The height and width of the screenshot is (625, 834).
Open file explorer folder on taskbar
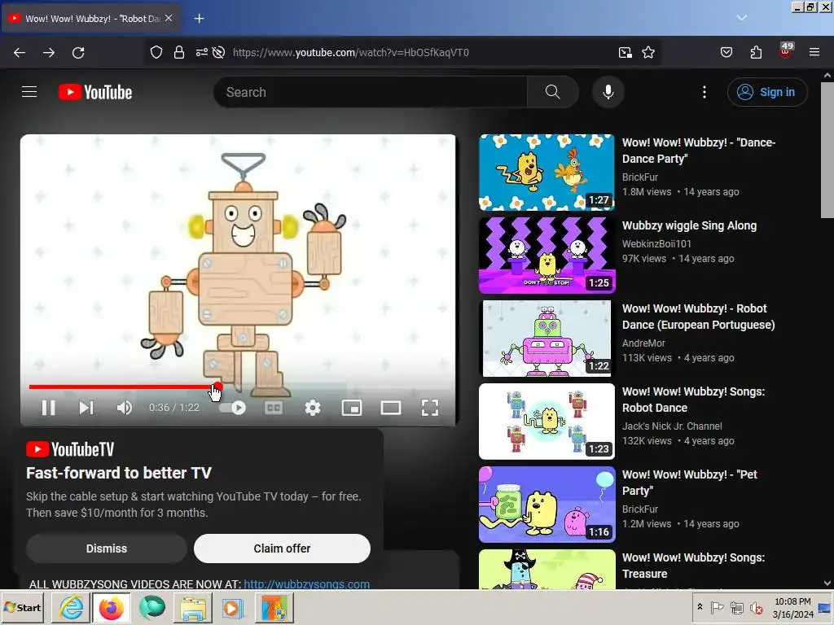click(192, 607)
